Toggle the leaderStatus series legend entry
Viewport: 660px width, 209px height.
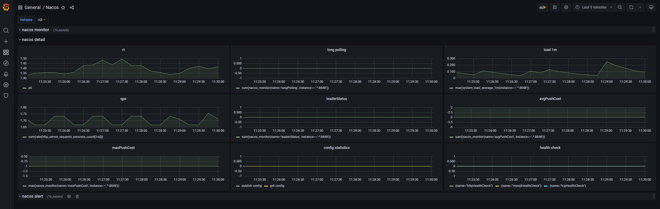pos(286,137)
